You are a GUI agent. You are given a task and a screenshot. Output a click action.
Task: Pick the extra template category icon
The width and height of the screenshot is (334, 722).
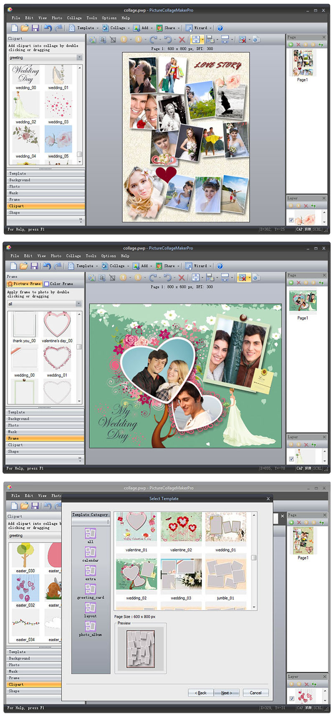click(x=90, y=571)
